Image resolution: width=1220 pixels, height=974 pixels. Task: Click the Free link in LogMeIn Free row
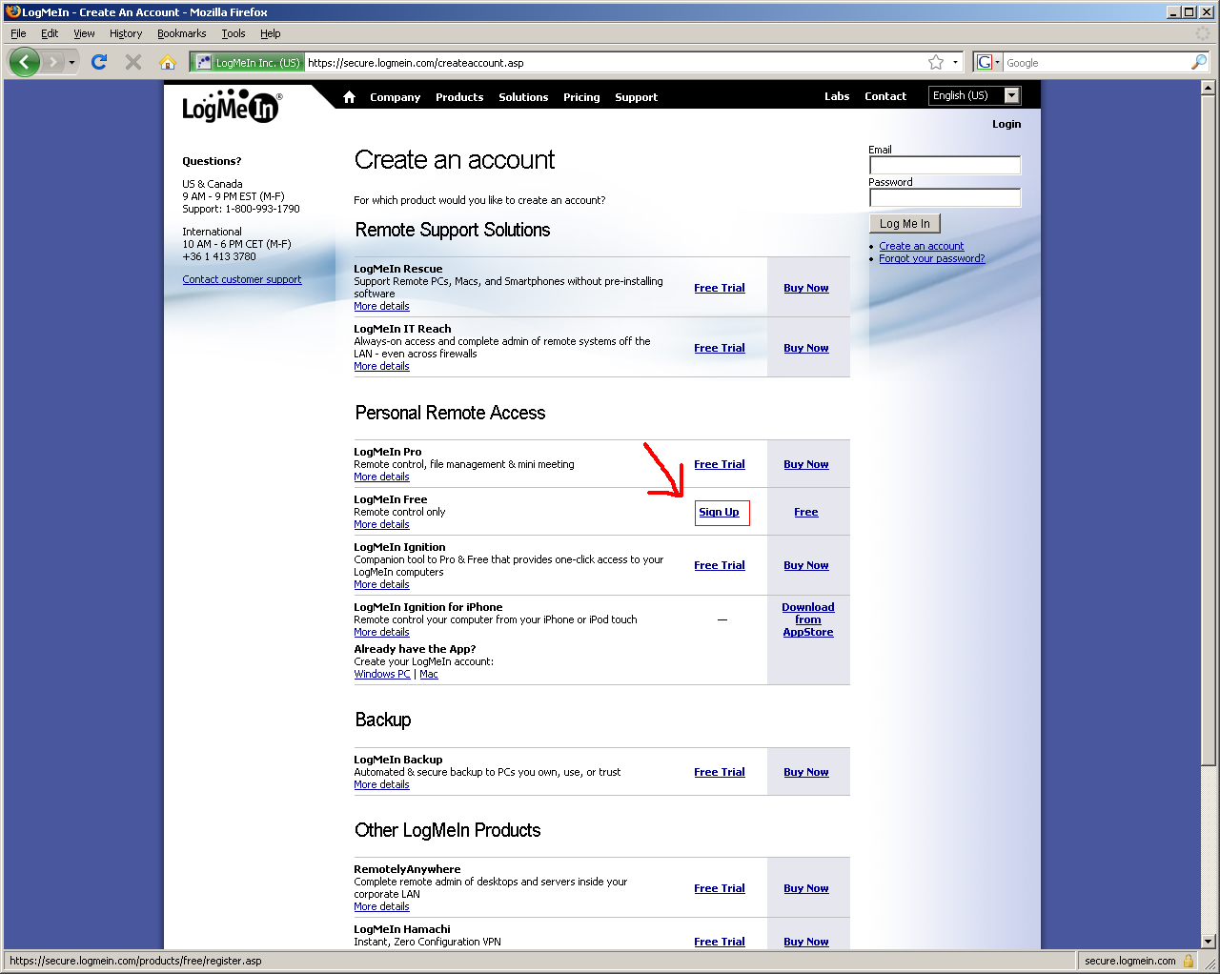click(x=806, y=512)
